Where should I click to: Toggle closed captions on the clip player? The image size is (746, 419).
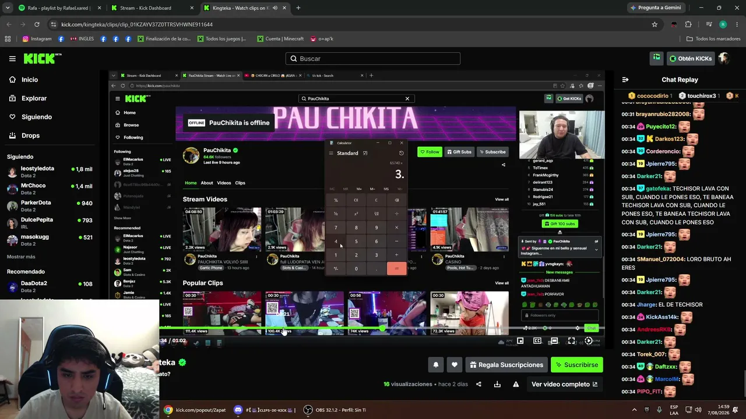click(537, 341)
